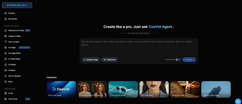
Task: Open Commercial Video Ads card
Action: (185, 90)
